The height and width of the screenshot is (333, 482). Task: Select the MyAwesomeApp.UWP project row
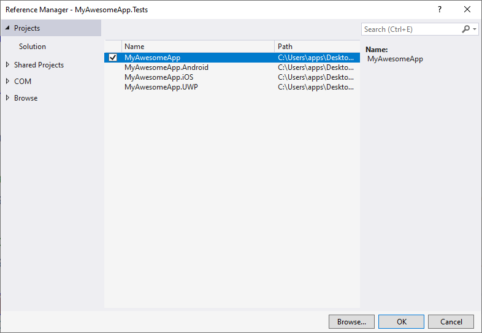(x=161, y=87)
